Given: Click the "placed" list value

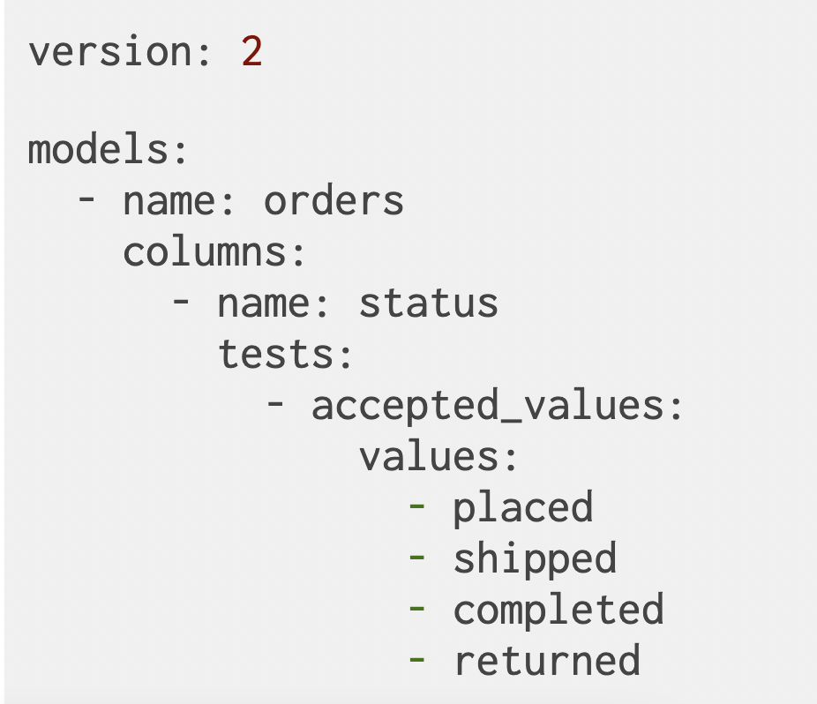Looking at the screenshot, I should [x=522, y=508].
